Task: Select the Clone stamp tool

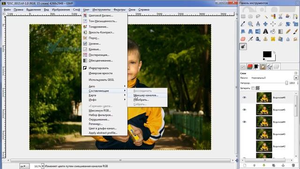Action: 266,39
